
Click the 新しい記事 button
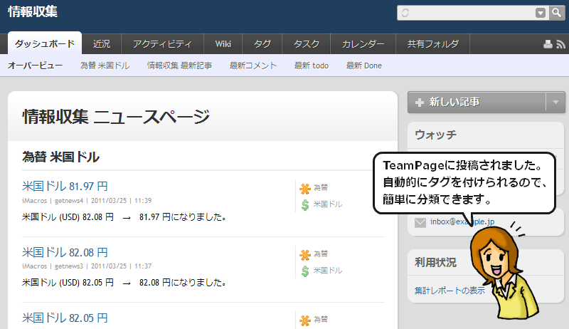477,103
